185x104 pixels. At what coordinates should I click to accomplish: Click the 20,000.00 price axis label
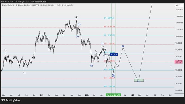click(179, 90)
